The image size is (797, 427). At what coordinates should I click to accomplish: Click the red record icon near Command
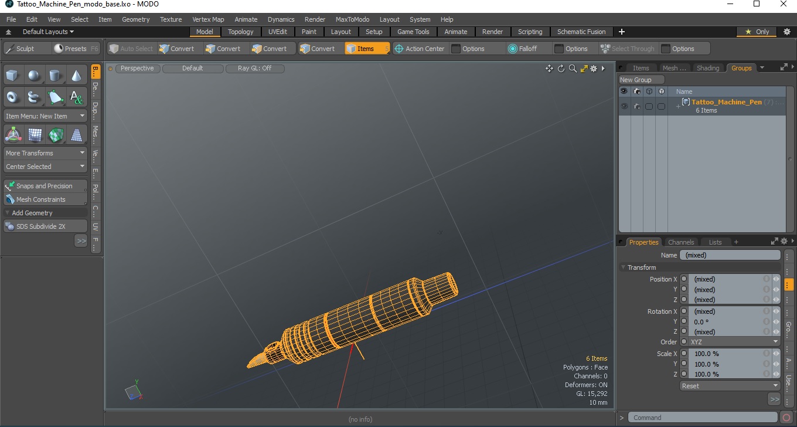click(x=787, y=418)
